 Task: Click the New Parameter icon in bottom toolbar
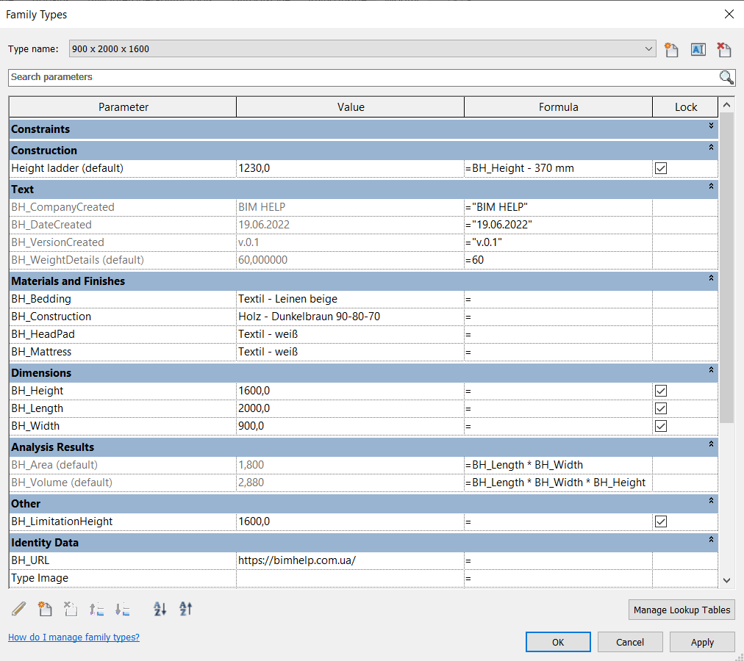[x=45, y=609]
